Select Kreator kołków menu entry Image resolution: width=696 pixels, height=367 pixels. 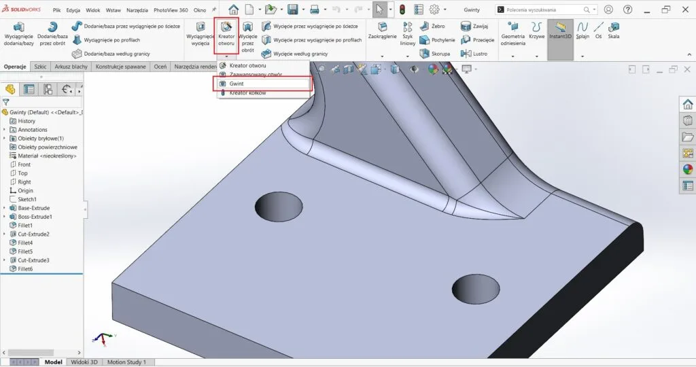coord(264,92)
